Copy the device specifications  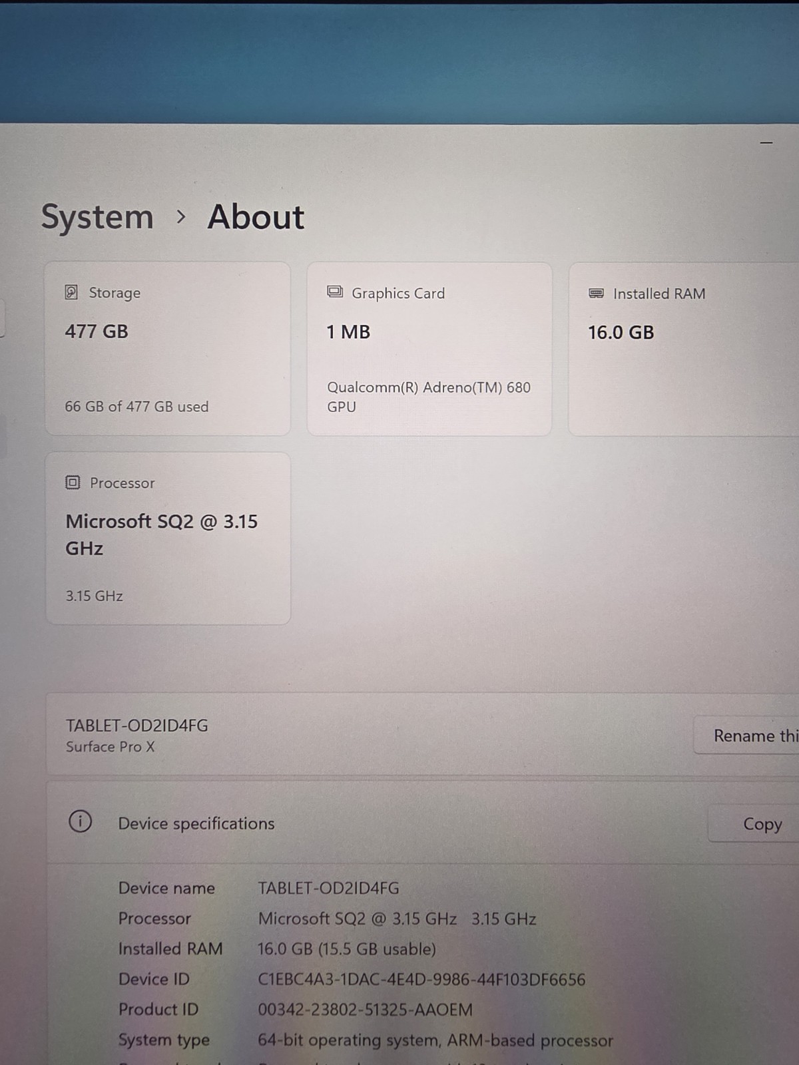(x=753, y=824)
